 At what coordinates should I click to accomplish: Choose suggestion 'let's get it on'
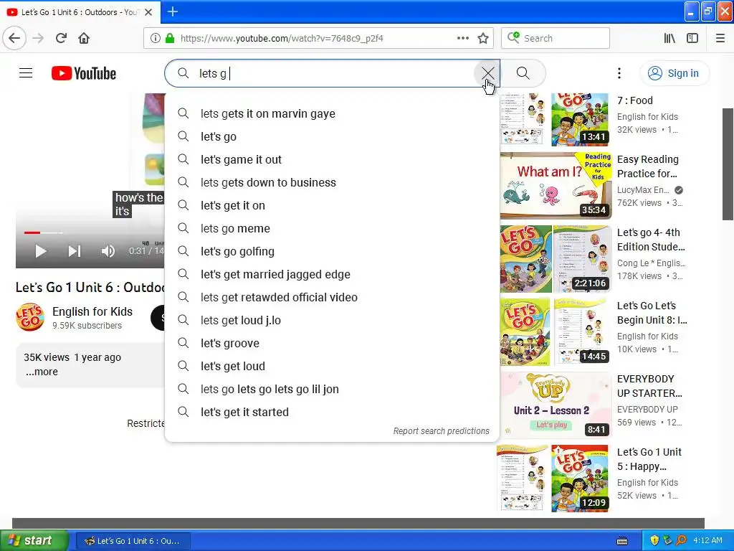point(332,205)
